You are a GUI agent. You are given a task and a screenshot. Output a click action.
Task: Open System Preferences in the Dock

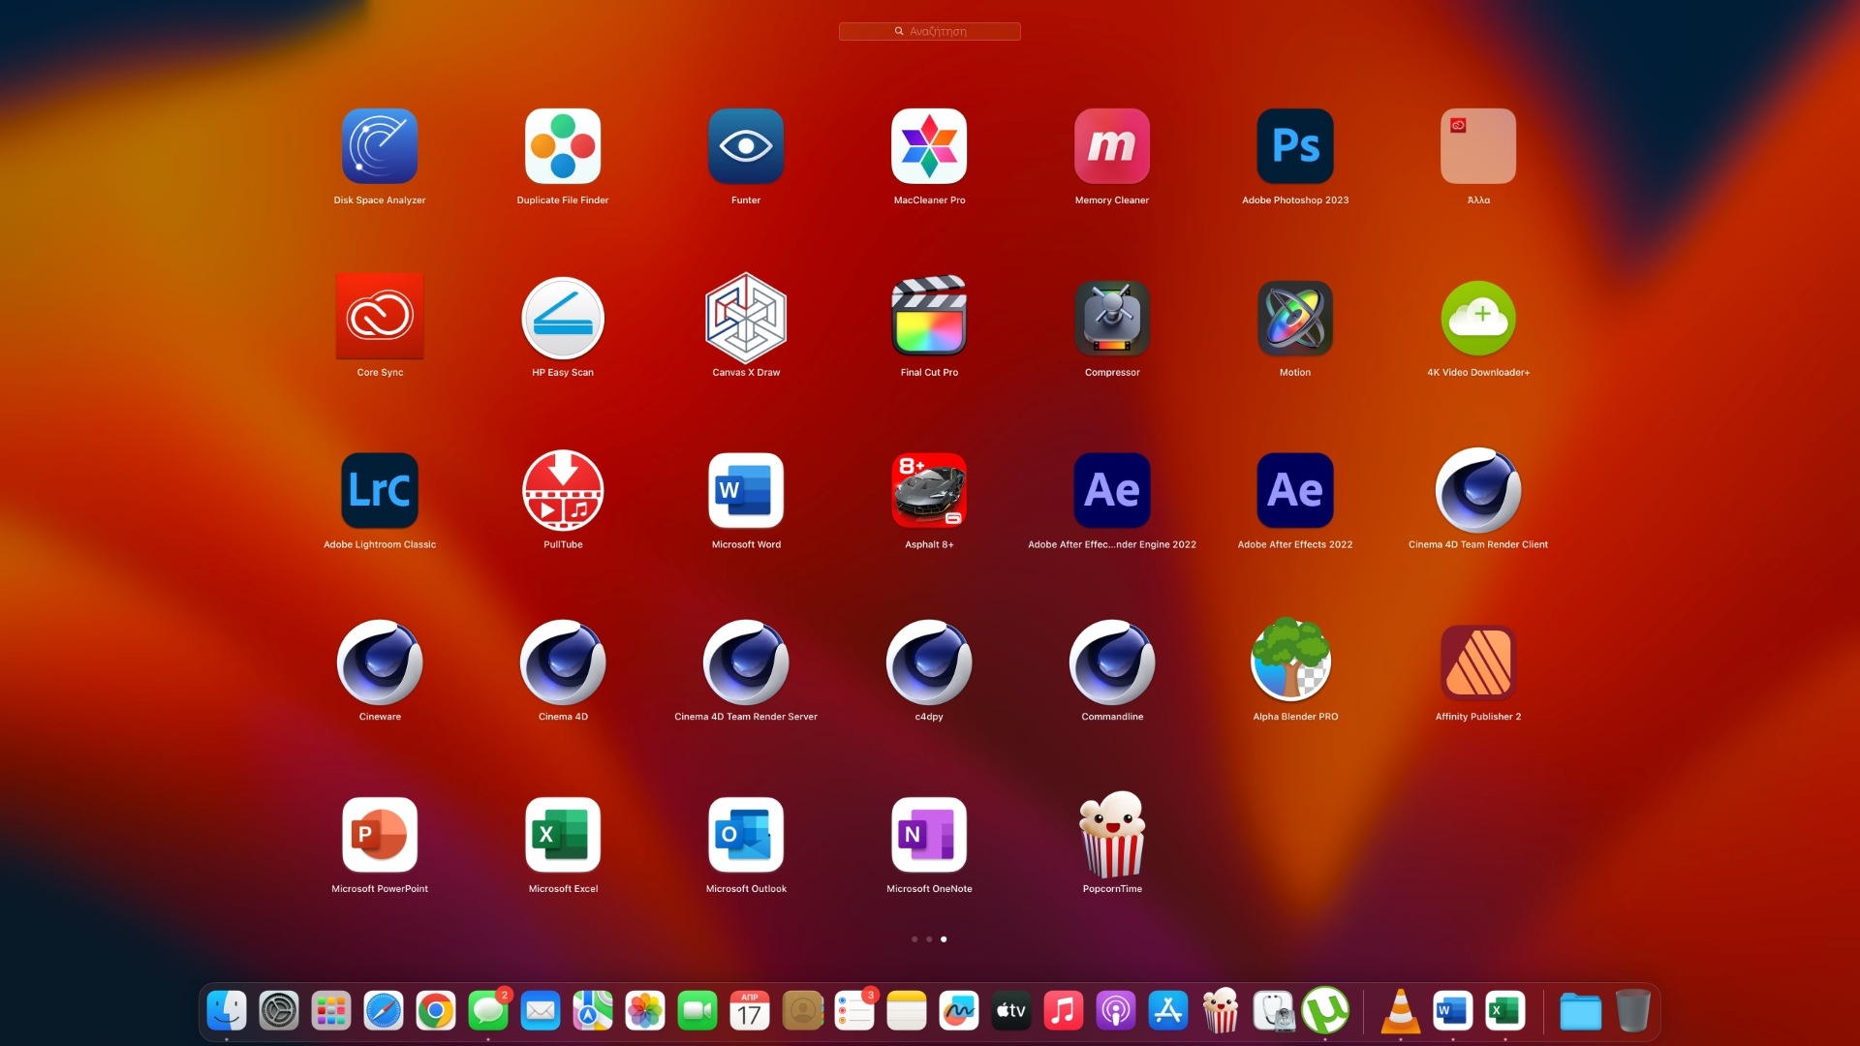[x=279, y=1011]
